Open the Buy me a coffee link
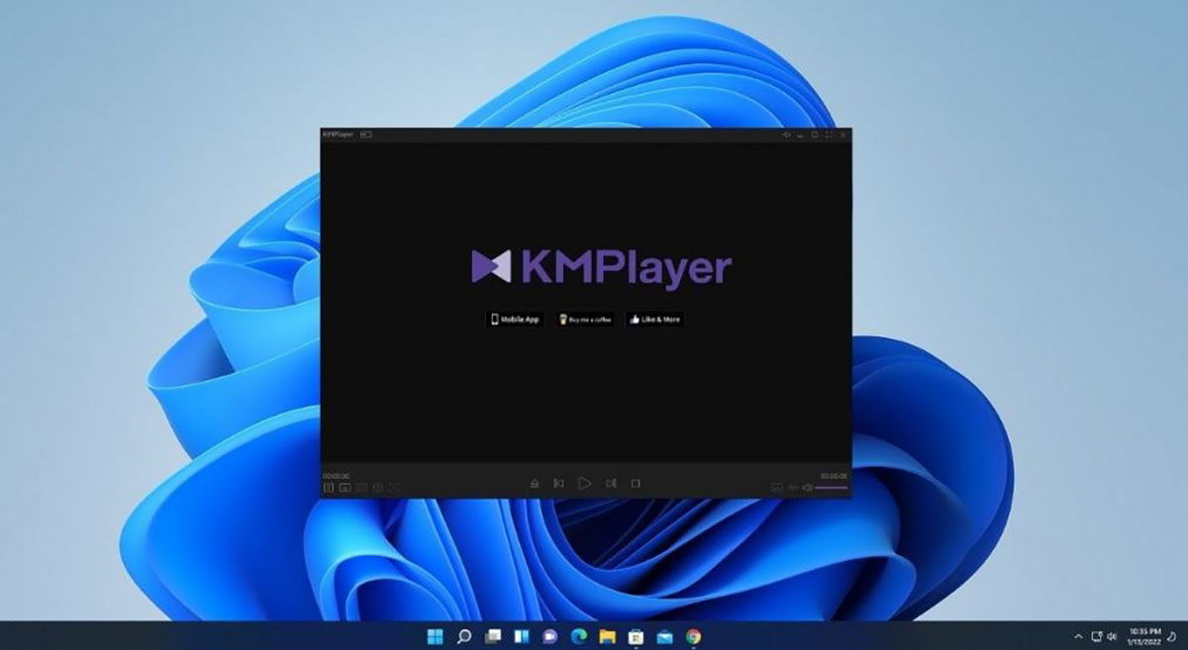The image size is (1188, 650). click(x=585, y=320)
